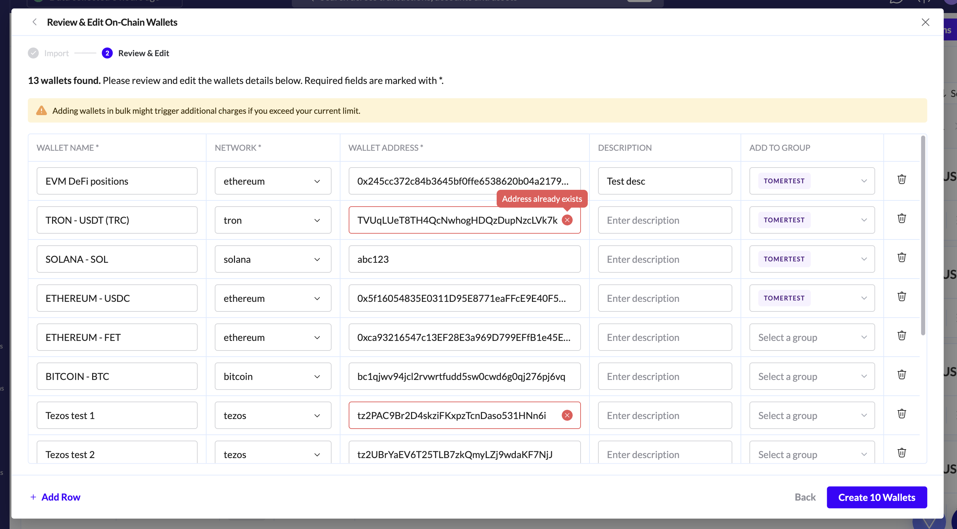Open network dropdown for TRON - USDT row
This screenshot has width=957, height=529.
click(273, 220)
